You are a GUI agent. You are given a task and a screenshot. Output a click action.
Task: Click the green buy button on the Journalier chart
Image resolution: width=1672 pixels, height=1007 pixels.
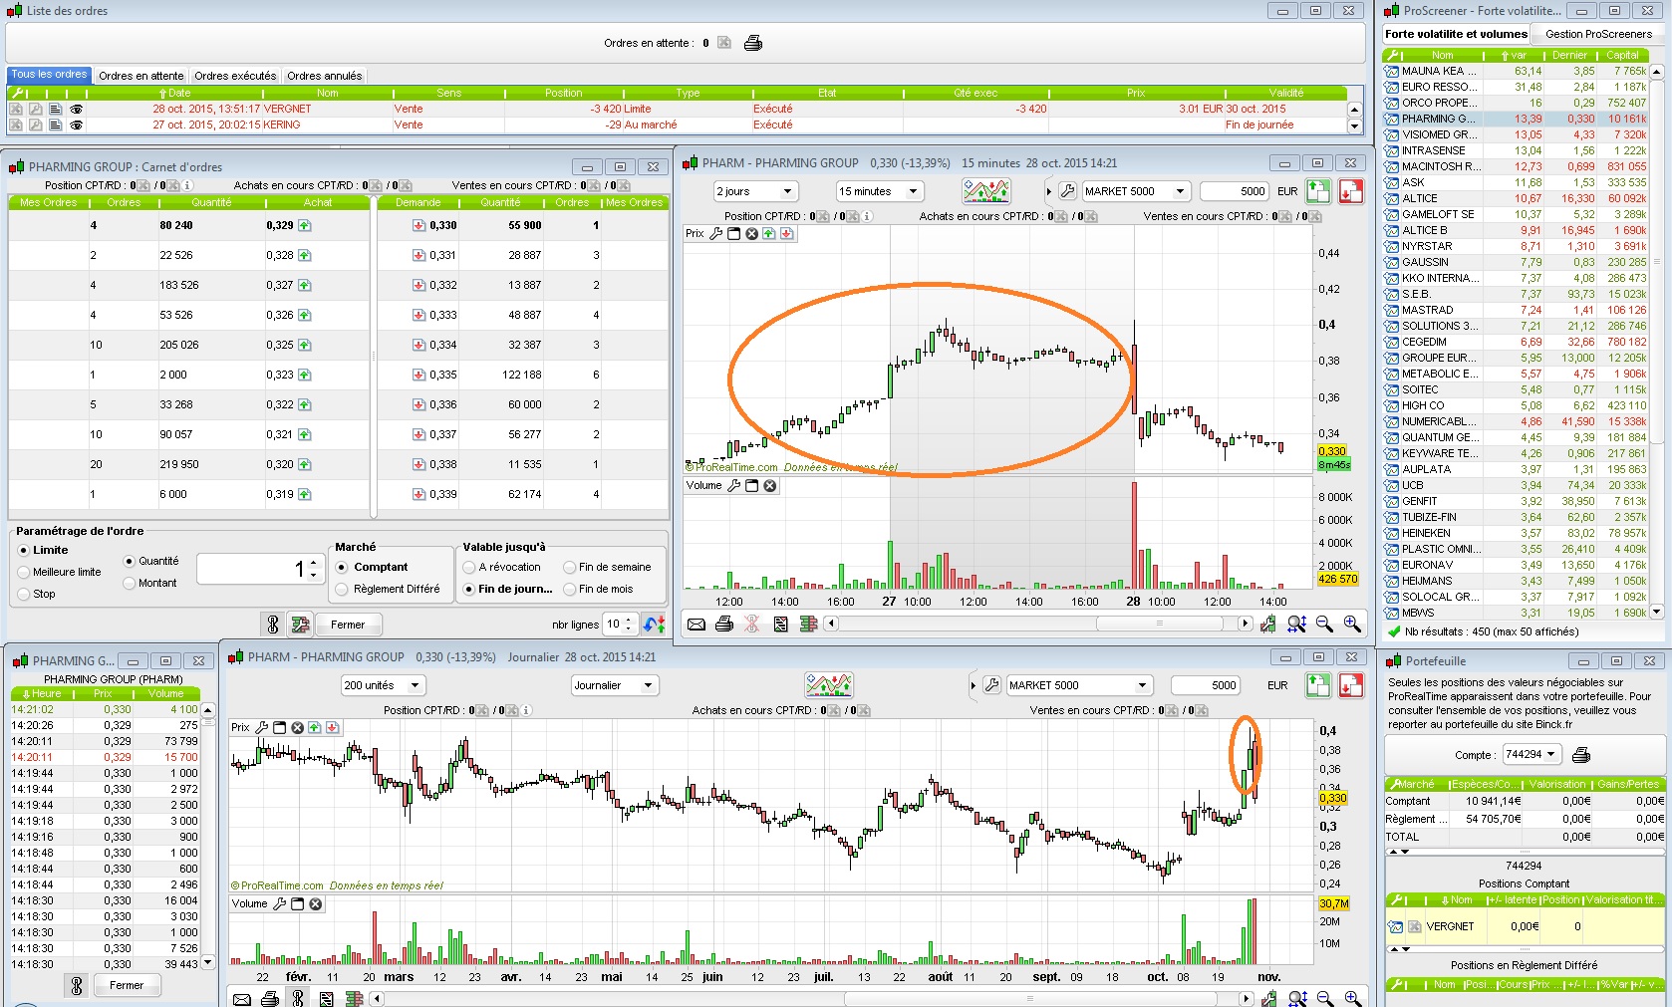tap(1318, 685)
